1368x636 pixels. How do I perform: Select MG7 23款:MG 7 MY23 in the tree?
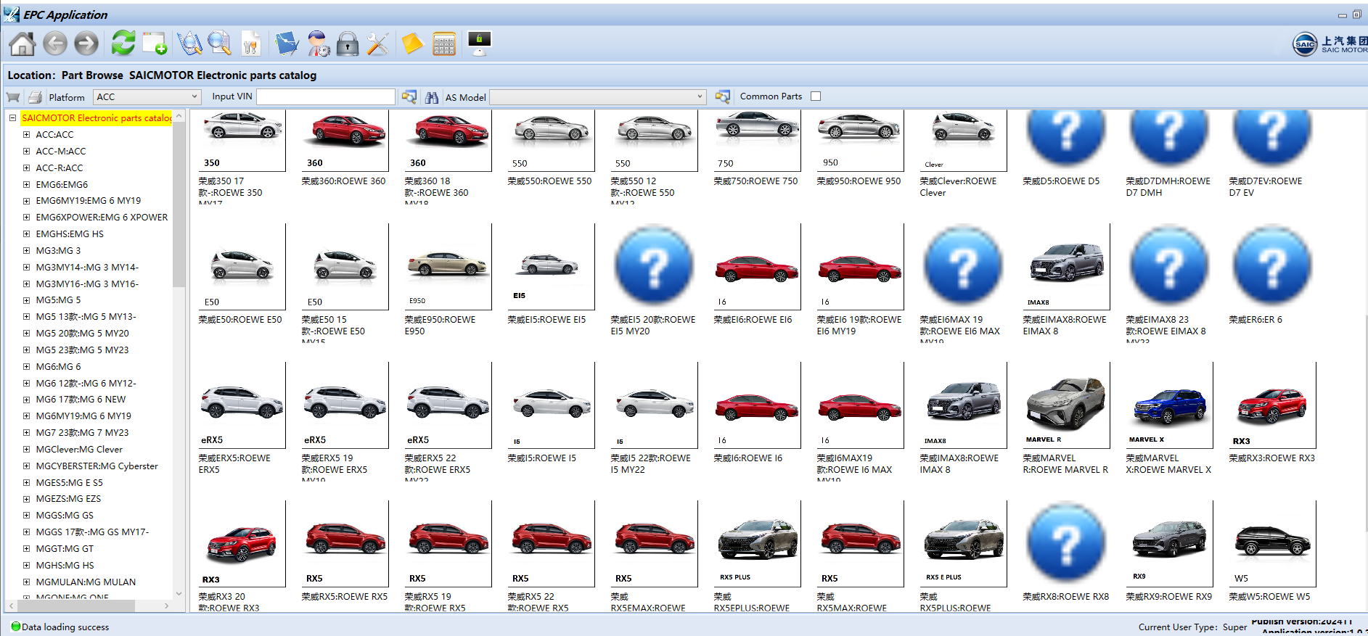82,432
